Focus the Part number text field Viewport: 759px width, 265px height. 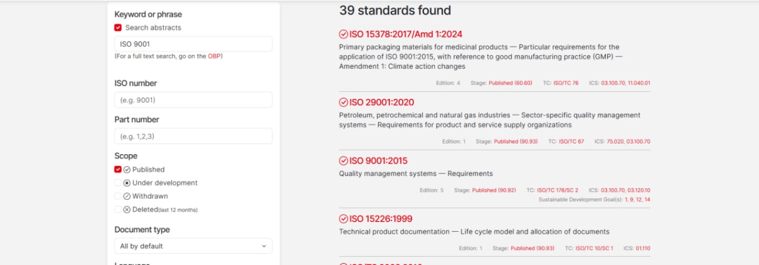tap(193, 137)
